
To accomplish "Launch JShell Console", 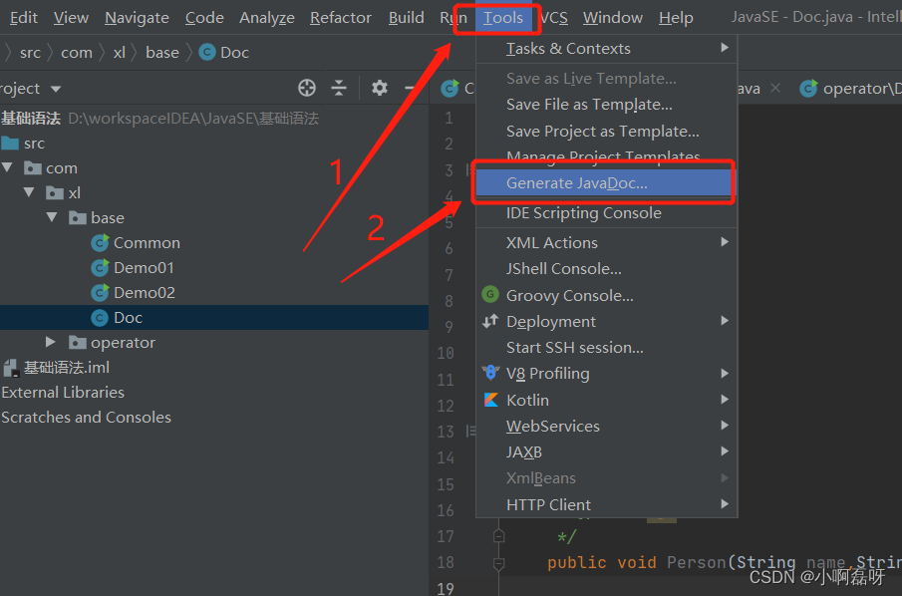I will click(606, 269).
